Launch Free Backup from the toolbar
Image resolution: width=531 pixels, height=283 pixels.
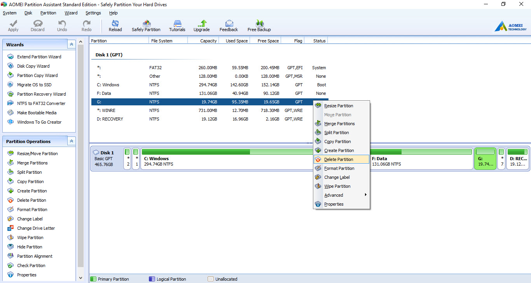point(259,25)
